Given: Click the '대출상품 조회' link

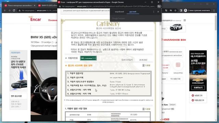Looking at the screenshot, I should pos(198,100).
